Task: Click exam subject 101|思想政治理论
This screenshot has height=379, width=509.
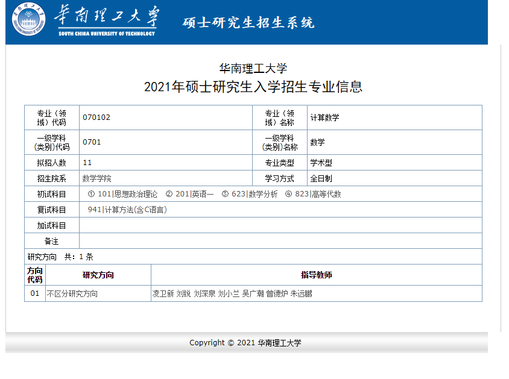Action: point(127,194)
